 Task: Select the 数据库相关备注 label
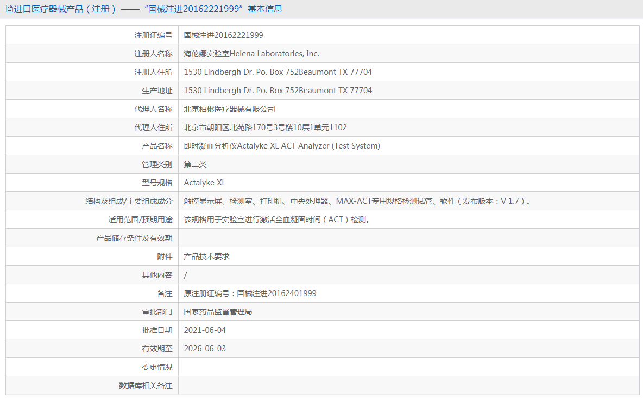click(x=146, y=386)
